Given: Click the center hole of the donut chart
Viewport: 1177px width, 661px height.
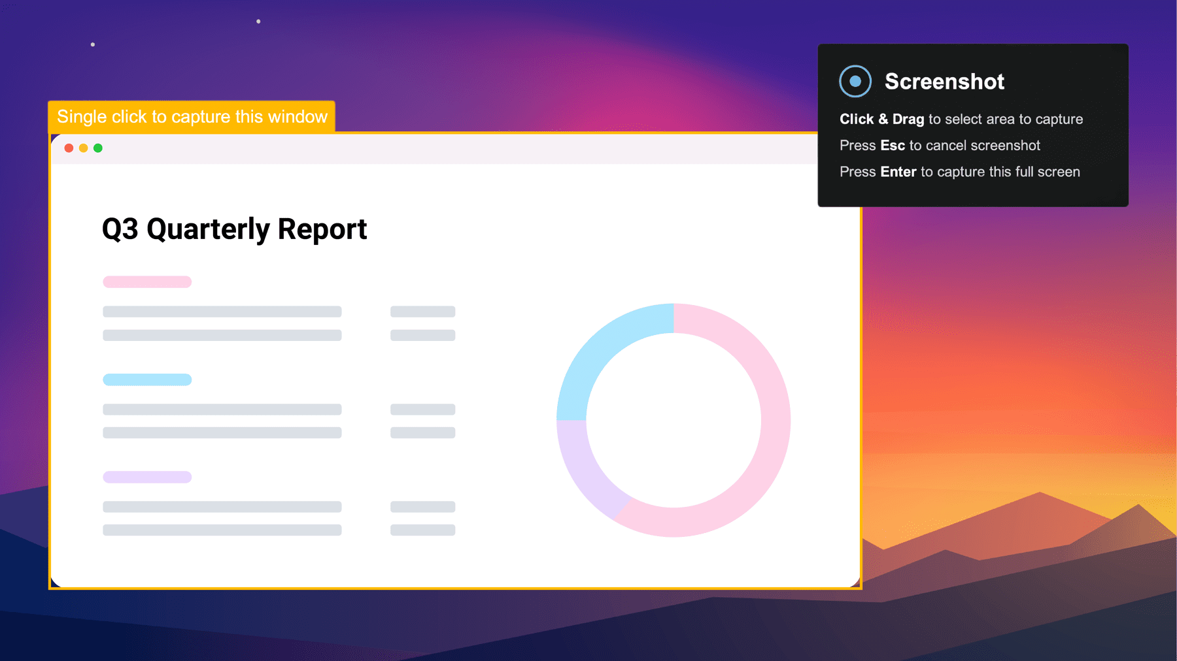Looking at the screenshot, I should coord(674,420).
